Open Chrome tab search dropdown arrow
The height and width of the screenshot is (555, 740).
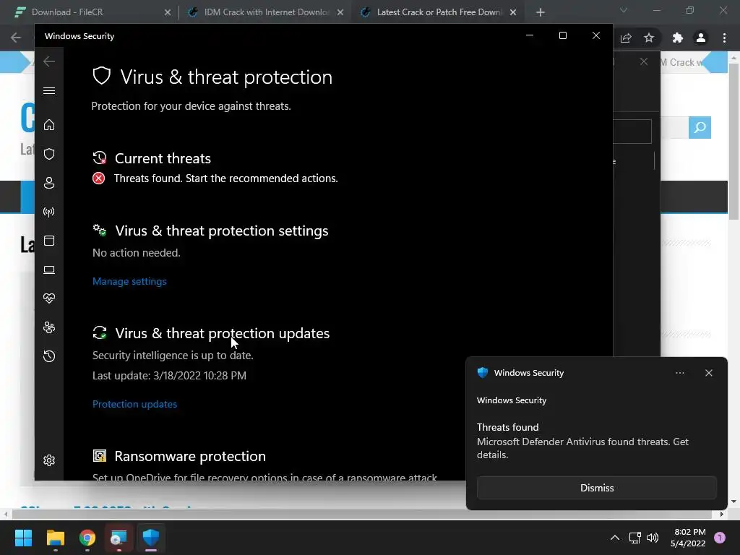click(624, 10)
